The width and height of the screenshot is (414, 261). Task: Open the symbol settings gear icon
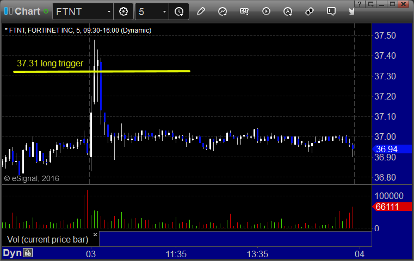point(123,11)
